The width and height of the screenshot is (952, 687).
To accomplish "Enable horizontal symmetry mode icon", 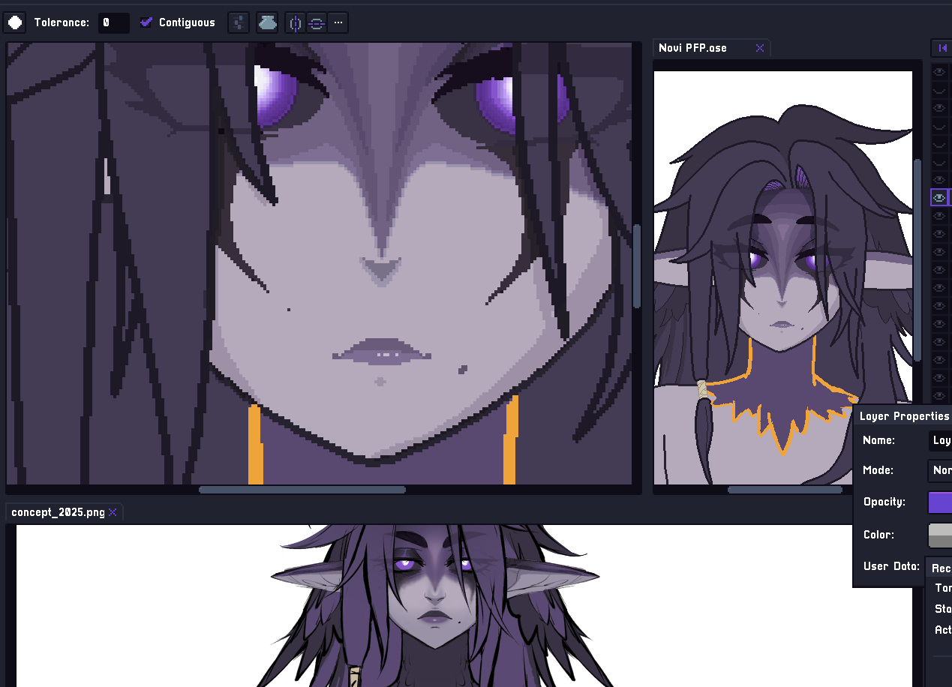I will [x=316, y=23].
